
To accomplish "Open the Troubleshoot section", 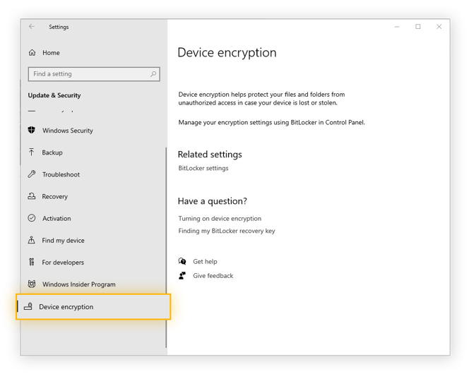I will [x=61, y=174].
